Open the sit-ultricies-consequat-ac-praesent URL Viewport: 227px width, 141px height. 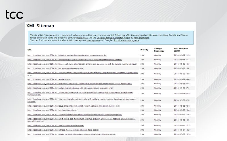click(x=80, y=94)
